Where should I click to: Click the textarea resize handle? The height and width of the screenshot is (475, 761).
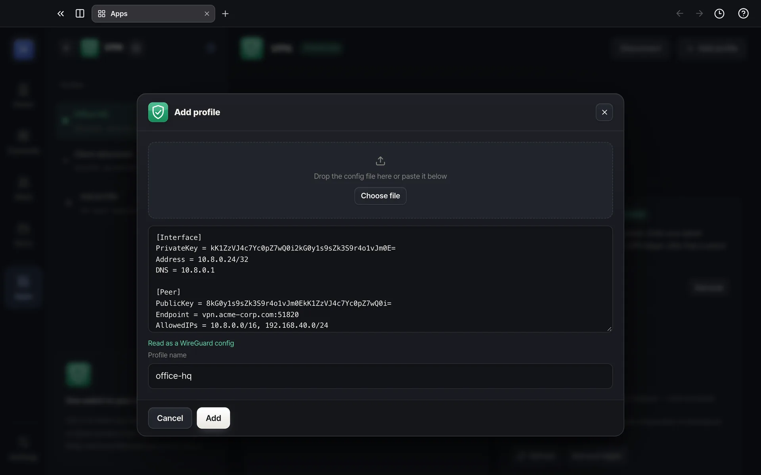pyautogui.click(x=609, y=329)
